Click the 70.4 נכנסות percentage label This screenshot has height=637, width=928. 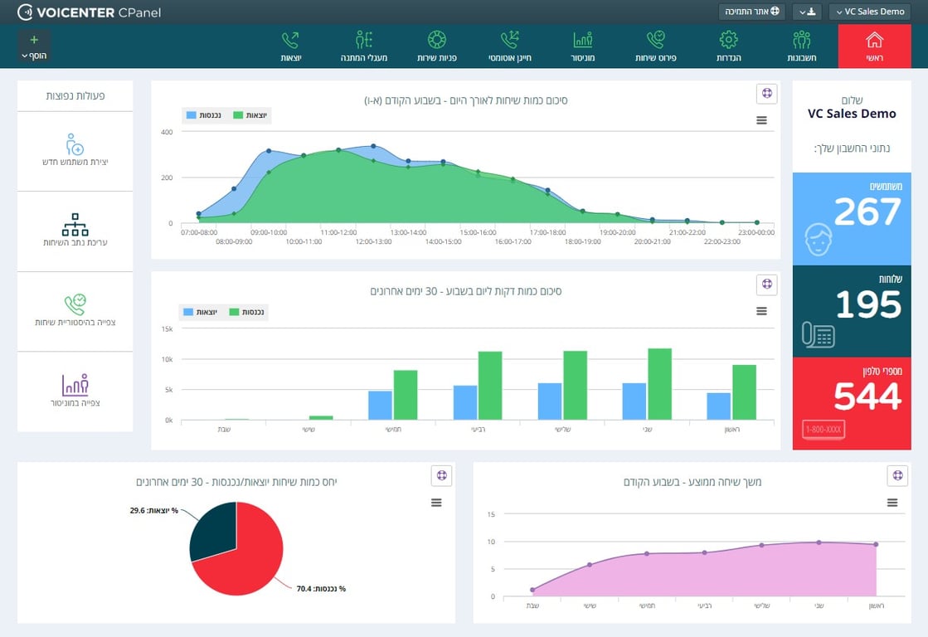321,588
